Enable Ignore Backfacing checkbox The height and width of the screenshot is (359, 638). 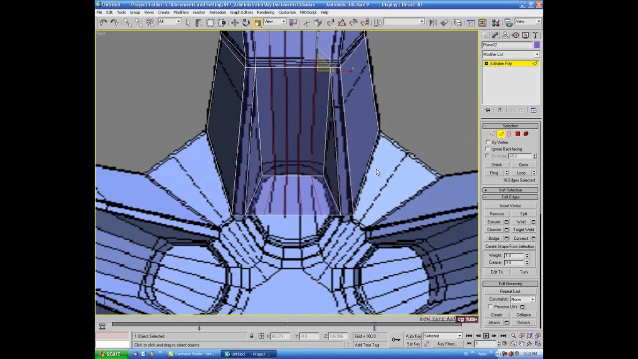[488, 149]
